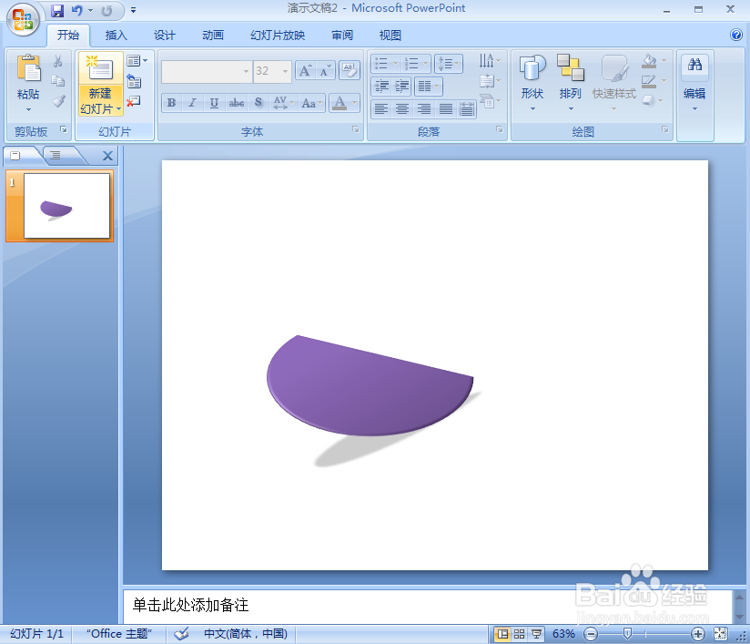Click the zoom slider handle
Image resolution: width=750 pixels, height=644 pixels.
click(x=627, y=634)
